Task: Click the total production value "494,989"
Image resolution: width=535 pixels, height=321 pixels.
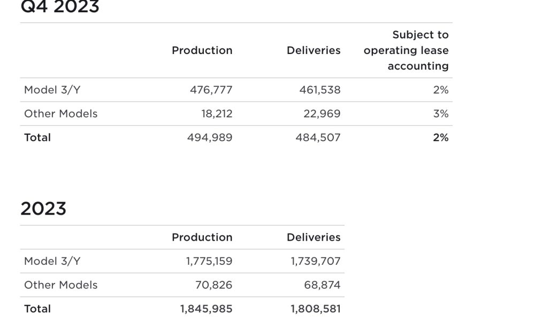Action: (x=210, y=138)
